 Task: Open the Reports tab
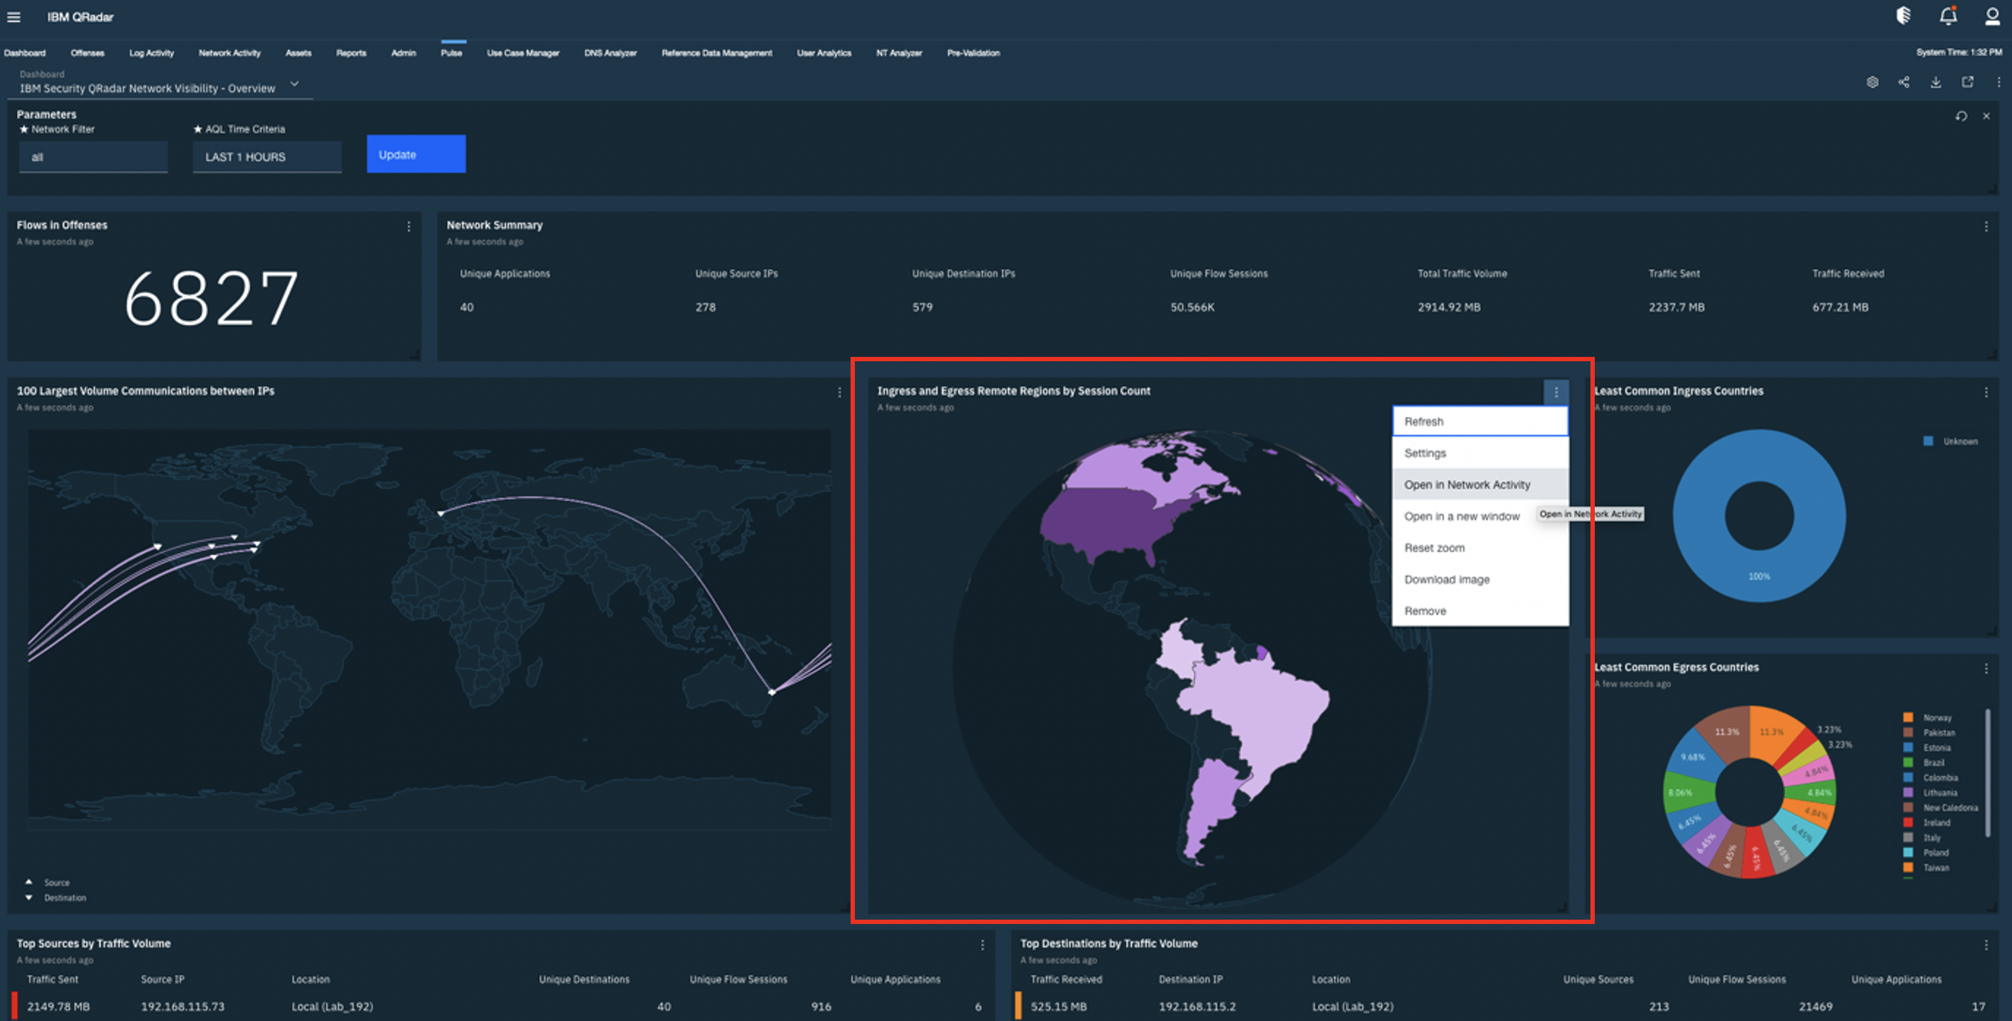pos(351,53)
